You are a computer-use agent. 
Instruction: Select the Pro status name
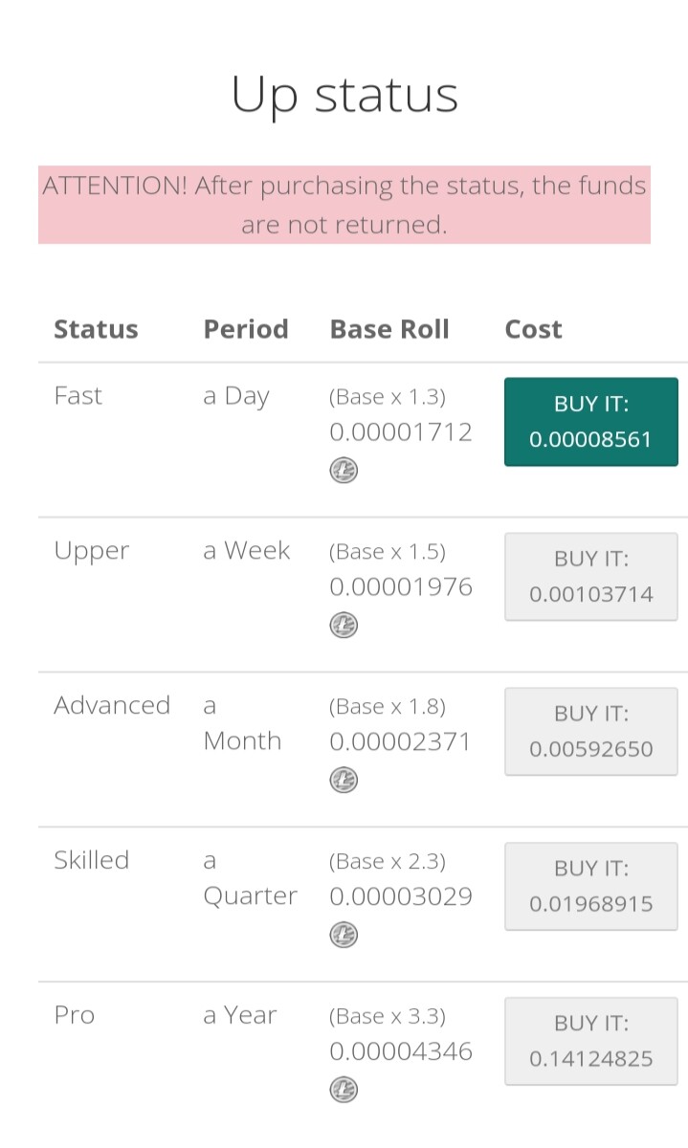point(75,1015)
